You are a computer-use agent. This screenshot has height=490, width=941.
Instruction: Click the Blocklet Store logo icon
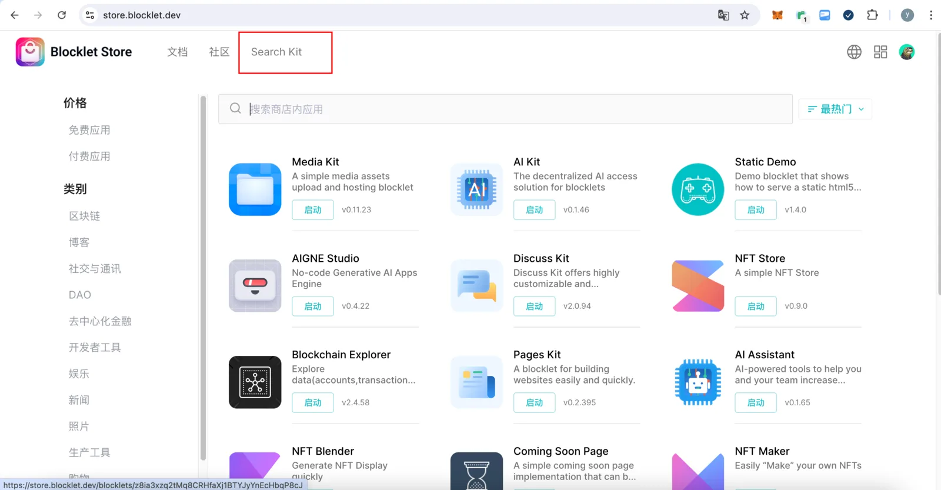pos(30,52)
